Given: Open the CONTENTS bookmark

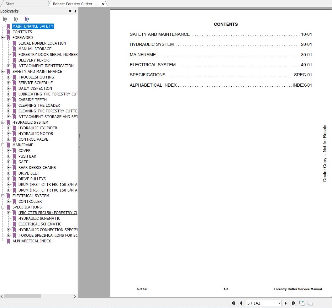Looking at the screenshot, I should (x=22, y=32).
